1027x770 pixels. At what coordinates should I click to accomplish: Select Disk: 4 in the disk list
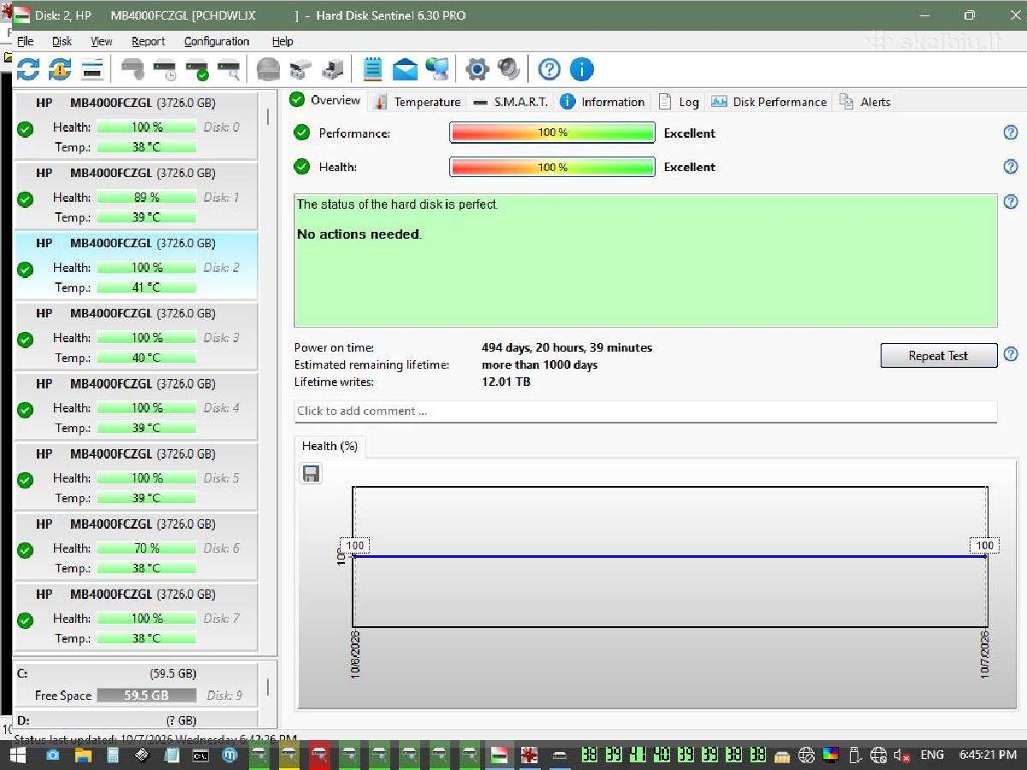pyautogui.click(x=136, y=406)
